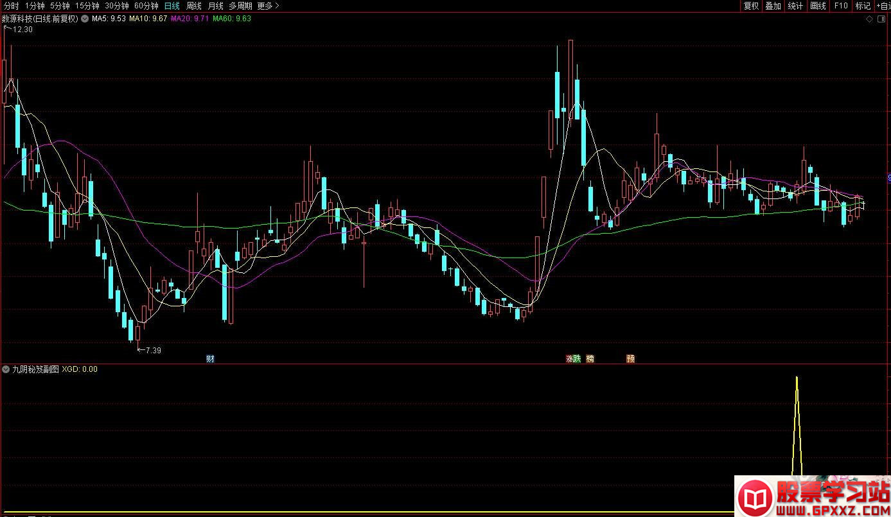
Task: Open F10 company information
Action: click(x=840, y=6)
